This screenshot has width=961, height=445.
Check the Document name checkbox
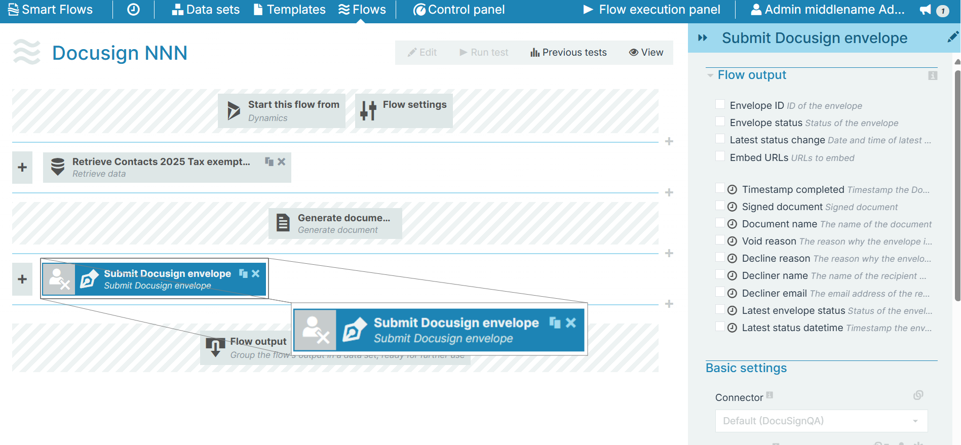[720, 223]
